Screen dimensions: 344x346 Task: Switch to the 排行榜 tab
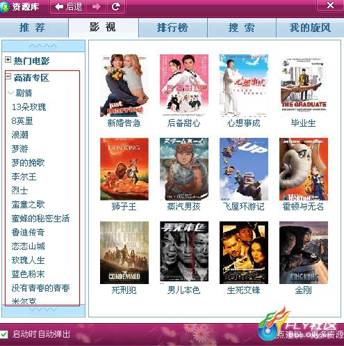tap(173, 28)
